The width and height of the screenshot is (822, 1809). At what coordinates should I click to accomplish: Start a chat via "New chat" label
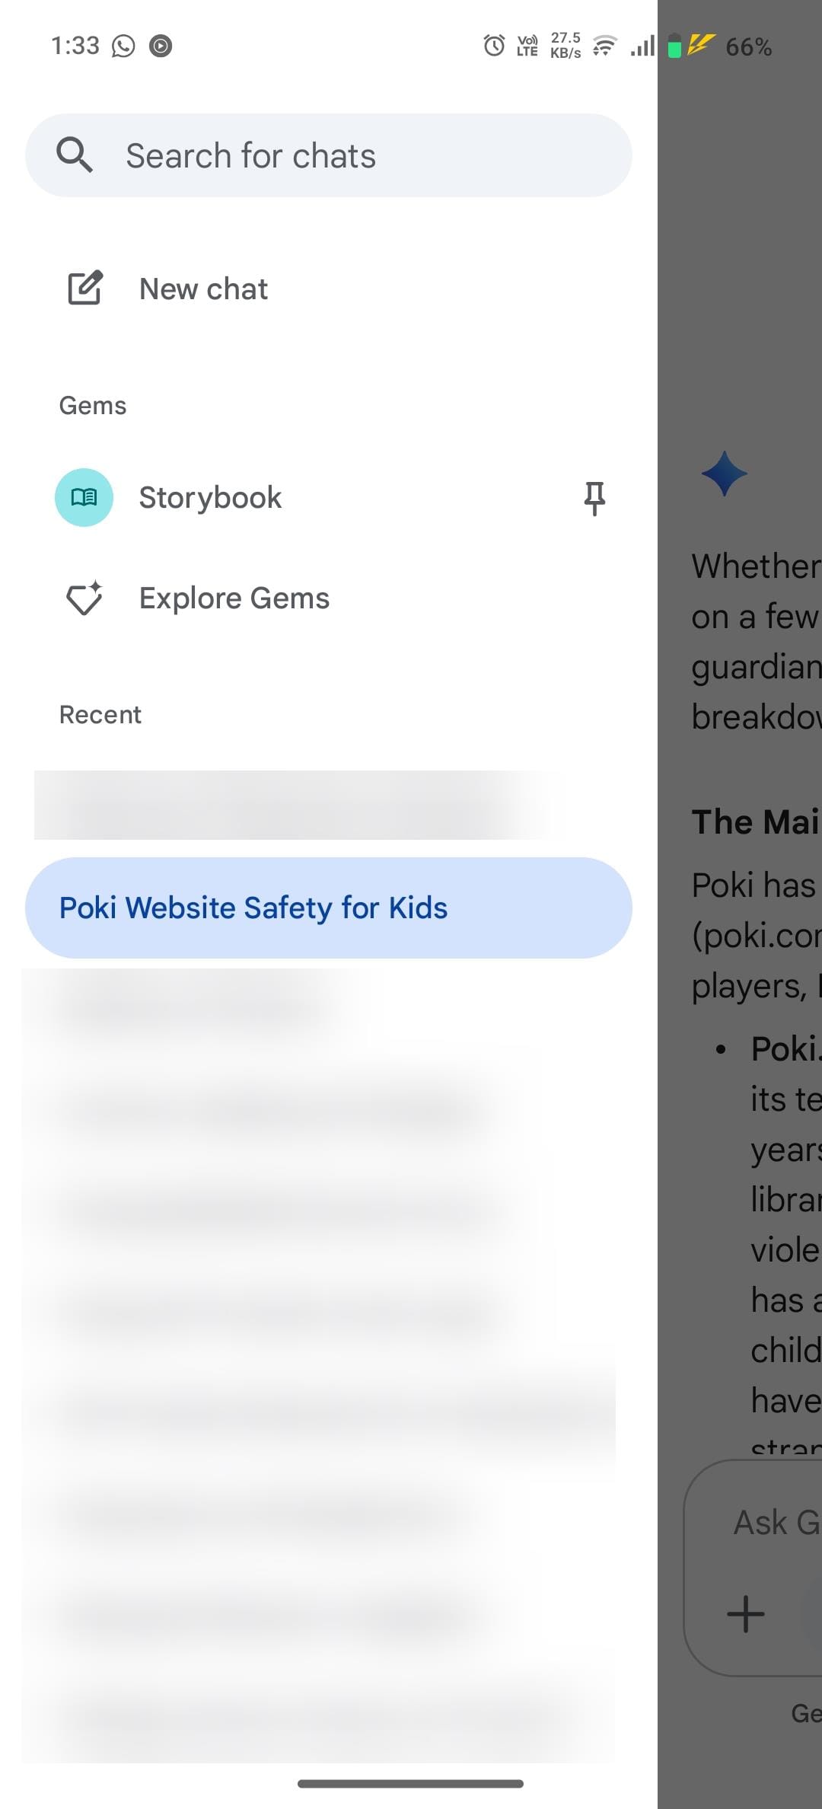pos(203,289)
